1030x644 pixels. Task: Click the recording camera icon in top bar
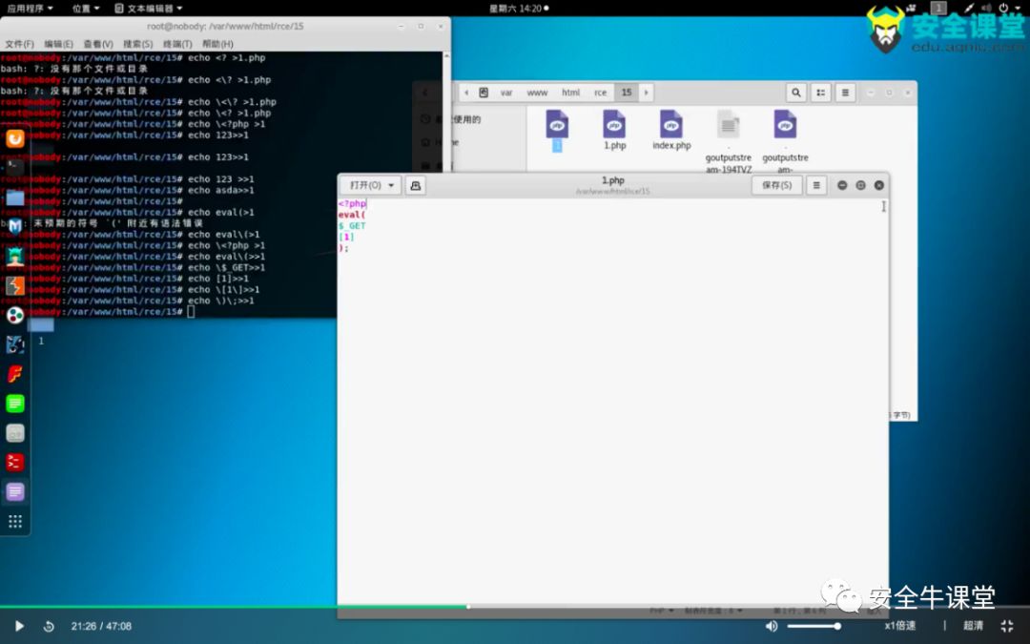[911, 8]
